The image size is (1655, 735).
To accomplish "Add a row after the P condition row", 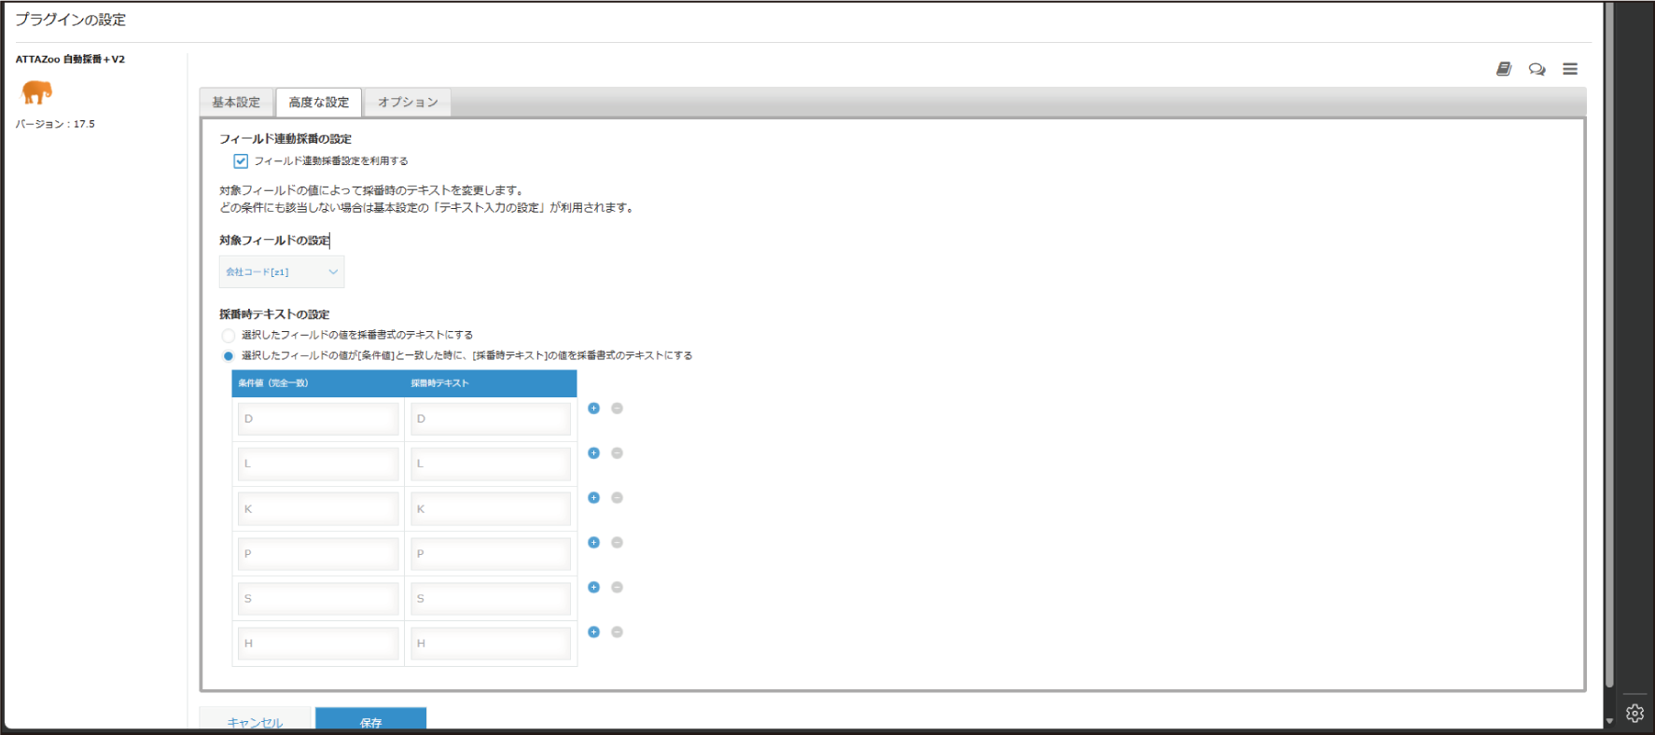I will click(x=593, y=543).
